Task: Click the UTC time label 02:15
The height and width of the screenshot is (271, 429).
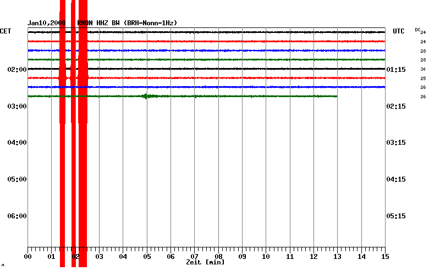Action: coord(396,106)
